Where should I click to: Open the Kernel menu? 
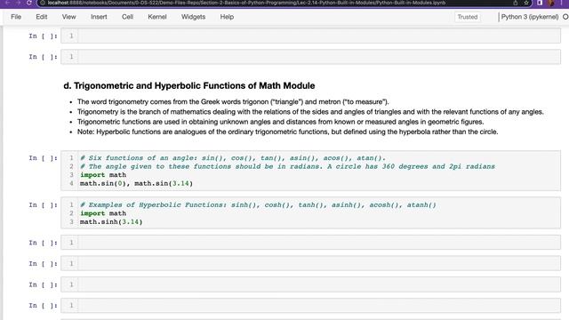pos(157,17)
